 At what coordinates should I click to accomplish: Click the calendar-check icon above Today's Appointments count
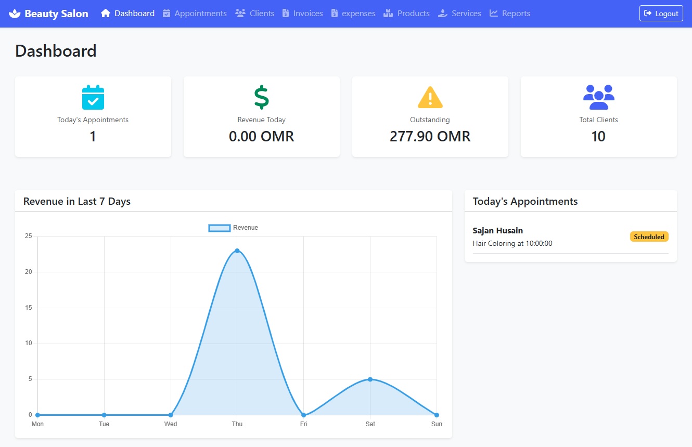(93, 97)
